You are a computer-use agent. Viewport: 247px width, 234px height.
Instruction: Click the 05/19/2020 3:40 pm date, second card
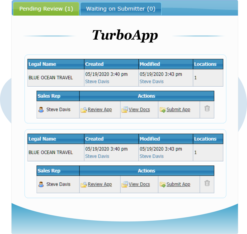[x=106, y=149]
